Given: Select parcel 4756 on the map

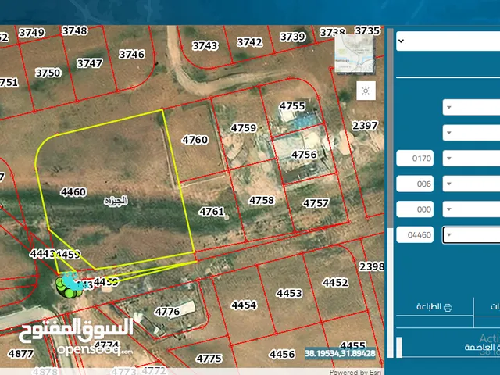Looking at the screenshot, I should click(304, 155).
